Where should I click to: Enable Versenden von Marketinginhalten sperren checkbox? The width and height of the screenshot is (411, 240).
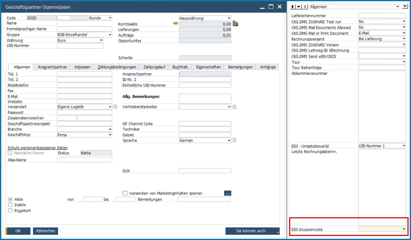pyautogui.click(x=125, y=193)
